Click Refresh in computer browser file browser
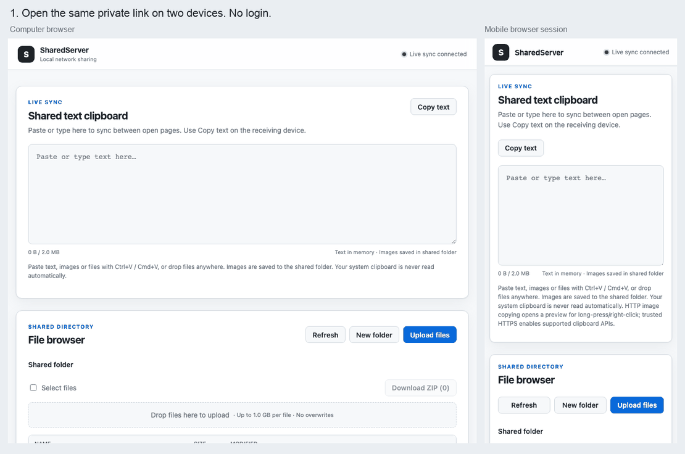685x454 pixels. 325,335
